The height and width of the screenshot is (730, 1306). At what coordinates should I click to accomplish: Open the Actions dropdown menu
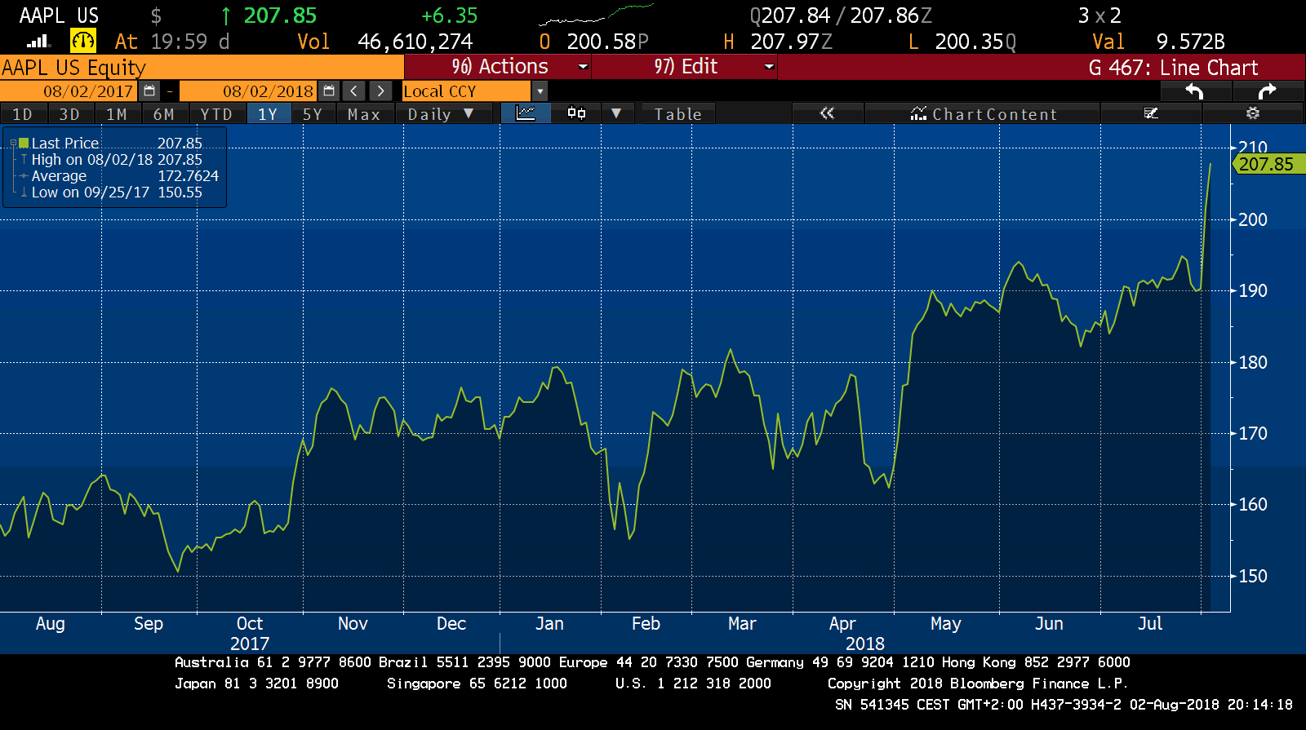pyautogui.click(x=498, y=67)
